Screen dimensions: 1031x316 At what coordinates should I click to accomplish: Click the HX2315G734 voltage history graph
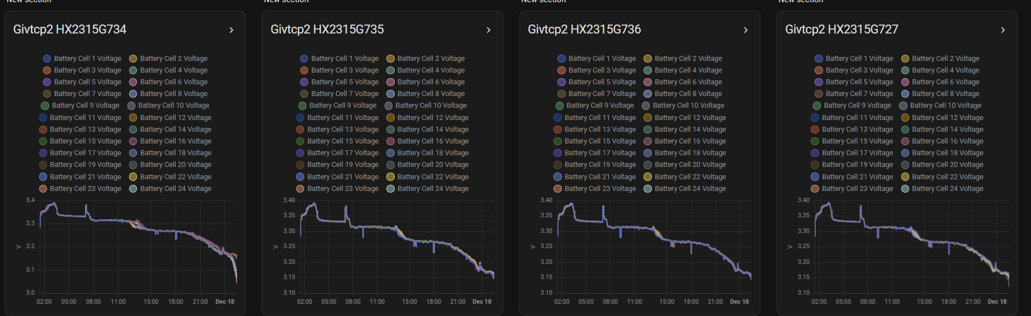tap(138, 246)
